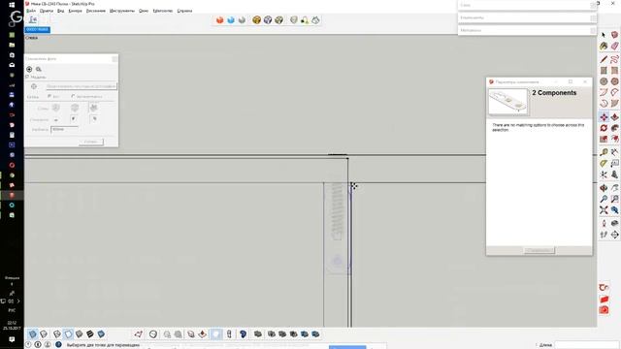Select the Rotate tool
This screenshot has height=349, width=621.
coord(604,128)
